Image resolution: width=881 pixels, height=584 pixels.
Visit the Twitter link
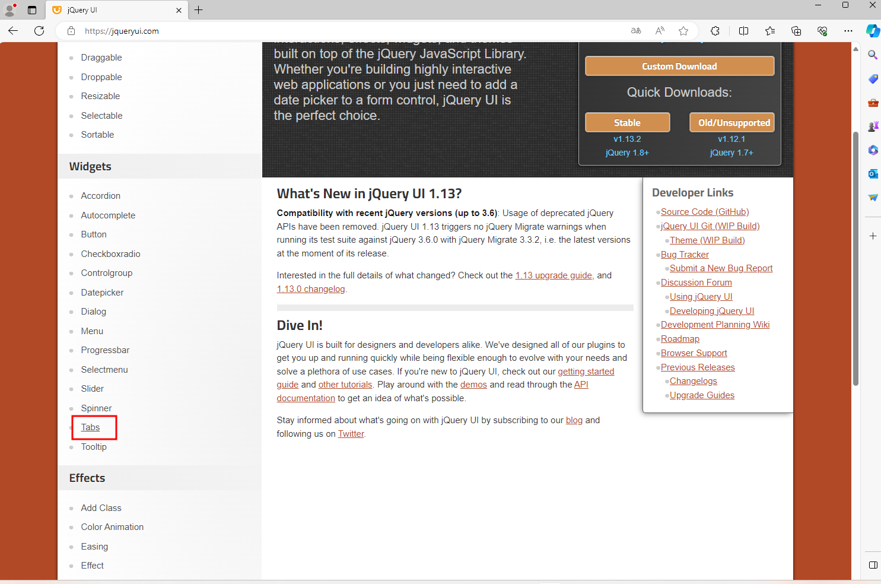[x=351, y=434]
